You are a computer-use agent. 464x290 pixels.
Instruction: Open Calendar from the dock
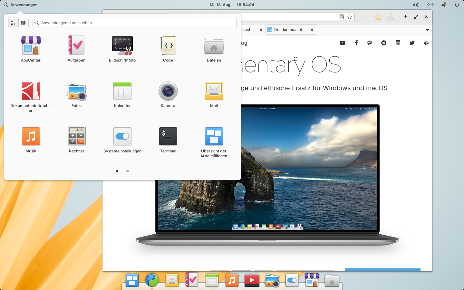[x=212, y=280]
